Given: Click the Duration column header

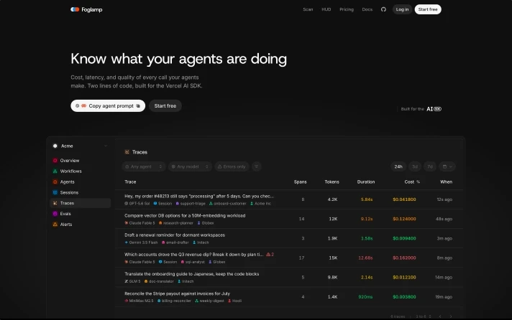Looking at the screenshot, I should tap(366, 182).
